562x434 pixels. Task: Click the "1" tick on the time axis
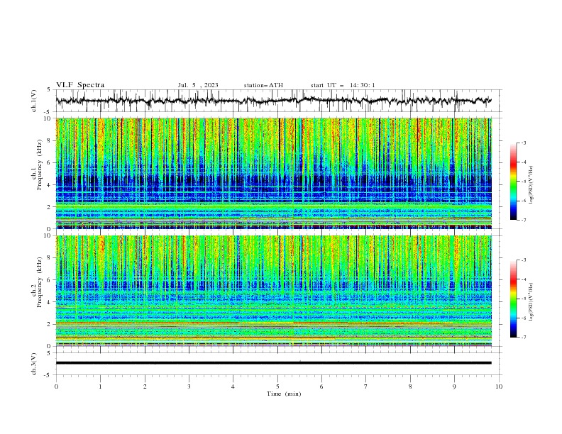100,386
